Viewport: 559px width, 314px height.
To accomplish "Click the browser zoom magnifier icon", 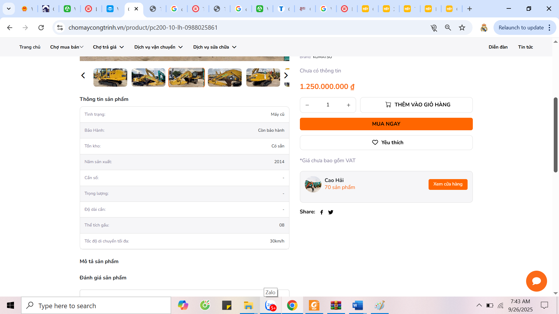I will point(448,28).
